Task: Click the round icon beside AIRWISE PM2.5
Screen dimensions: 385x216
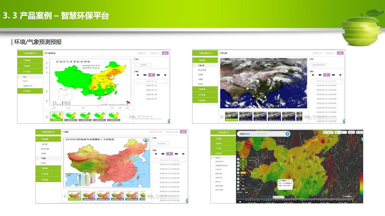Action: point(239,179)
